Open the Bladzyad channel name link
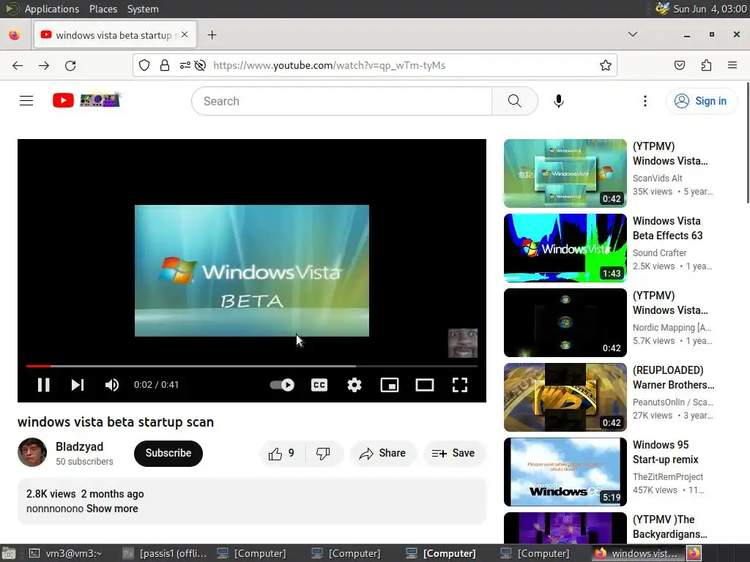 click(x=79, y=446)
